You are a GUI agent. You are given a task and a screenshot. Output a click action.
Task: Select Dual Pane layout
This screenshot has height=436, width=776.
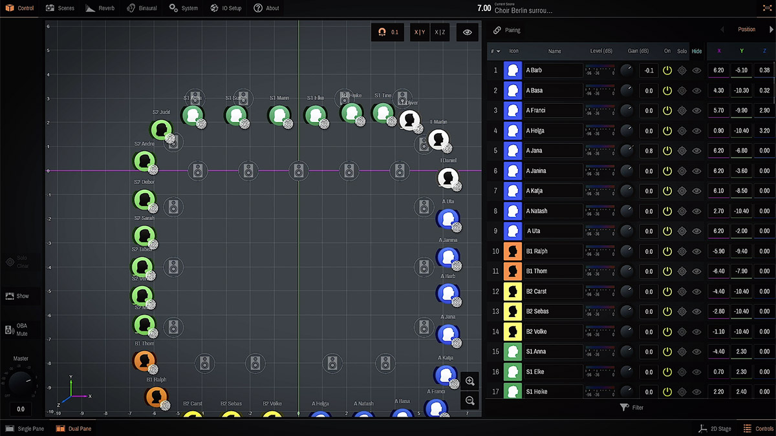click(73, 429)
